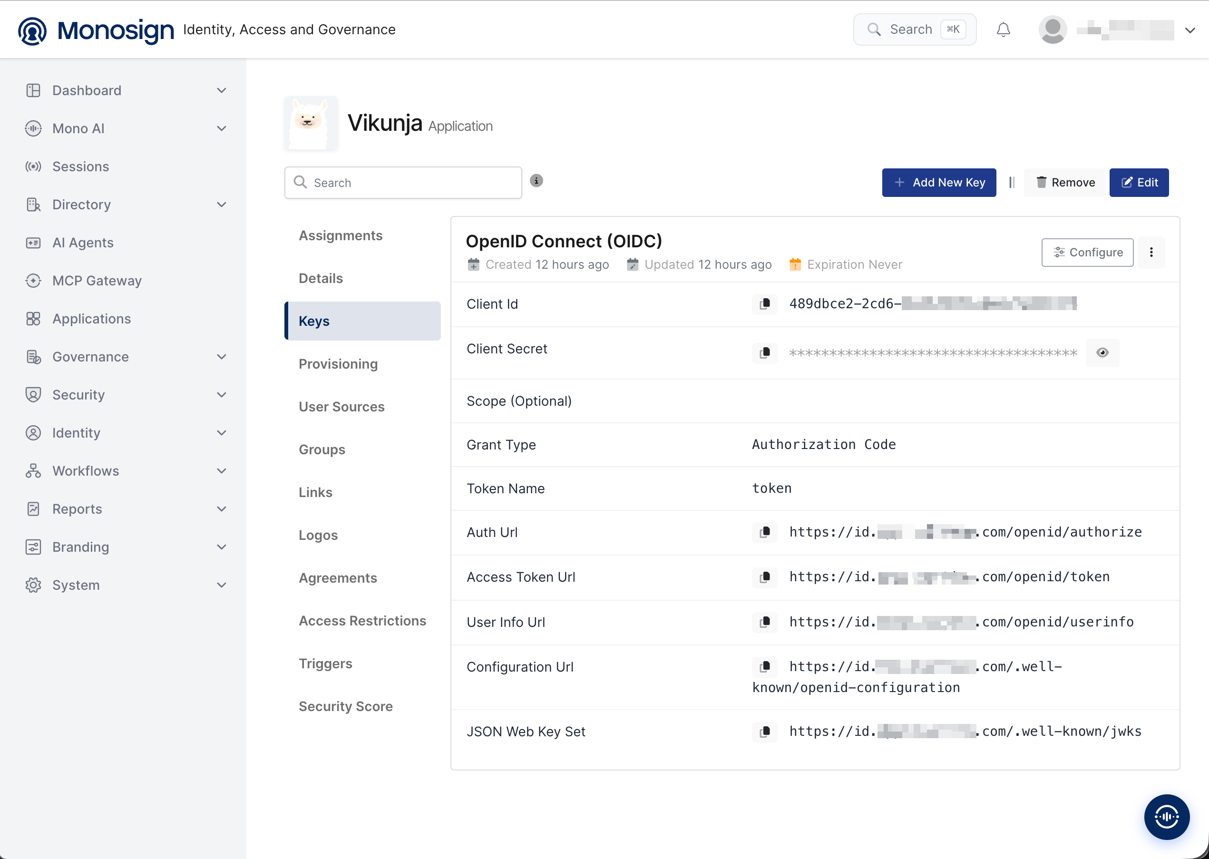Open the Links tab
The width and height of the screenshot is (1209, 859).
(x=363, y=492)
